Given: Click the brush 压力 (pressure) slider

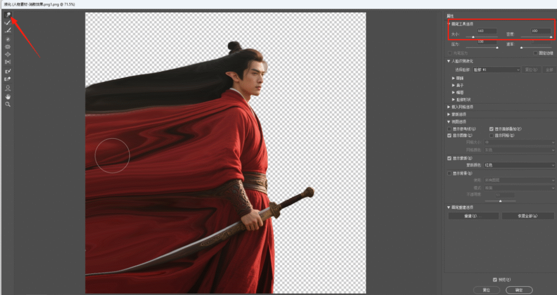Looking at the screenshot, I should pos(482,47).
